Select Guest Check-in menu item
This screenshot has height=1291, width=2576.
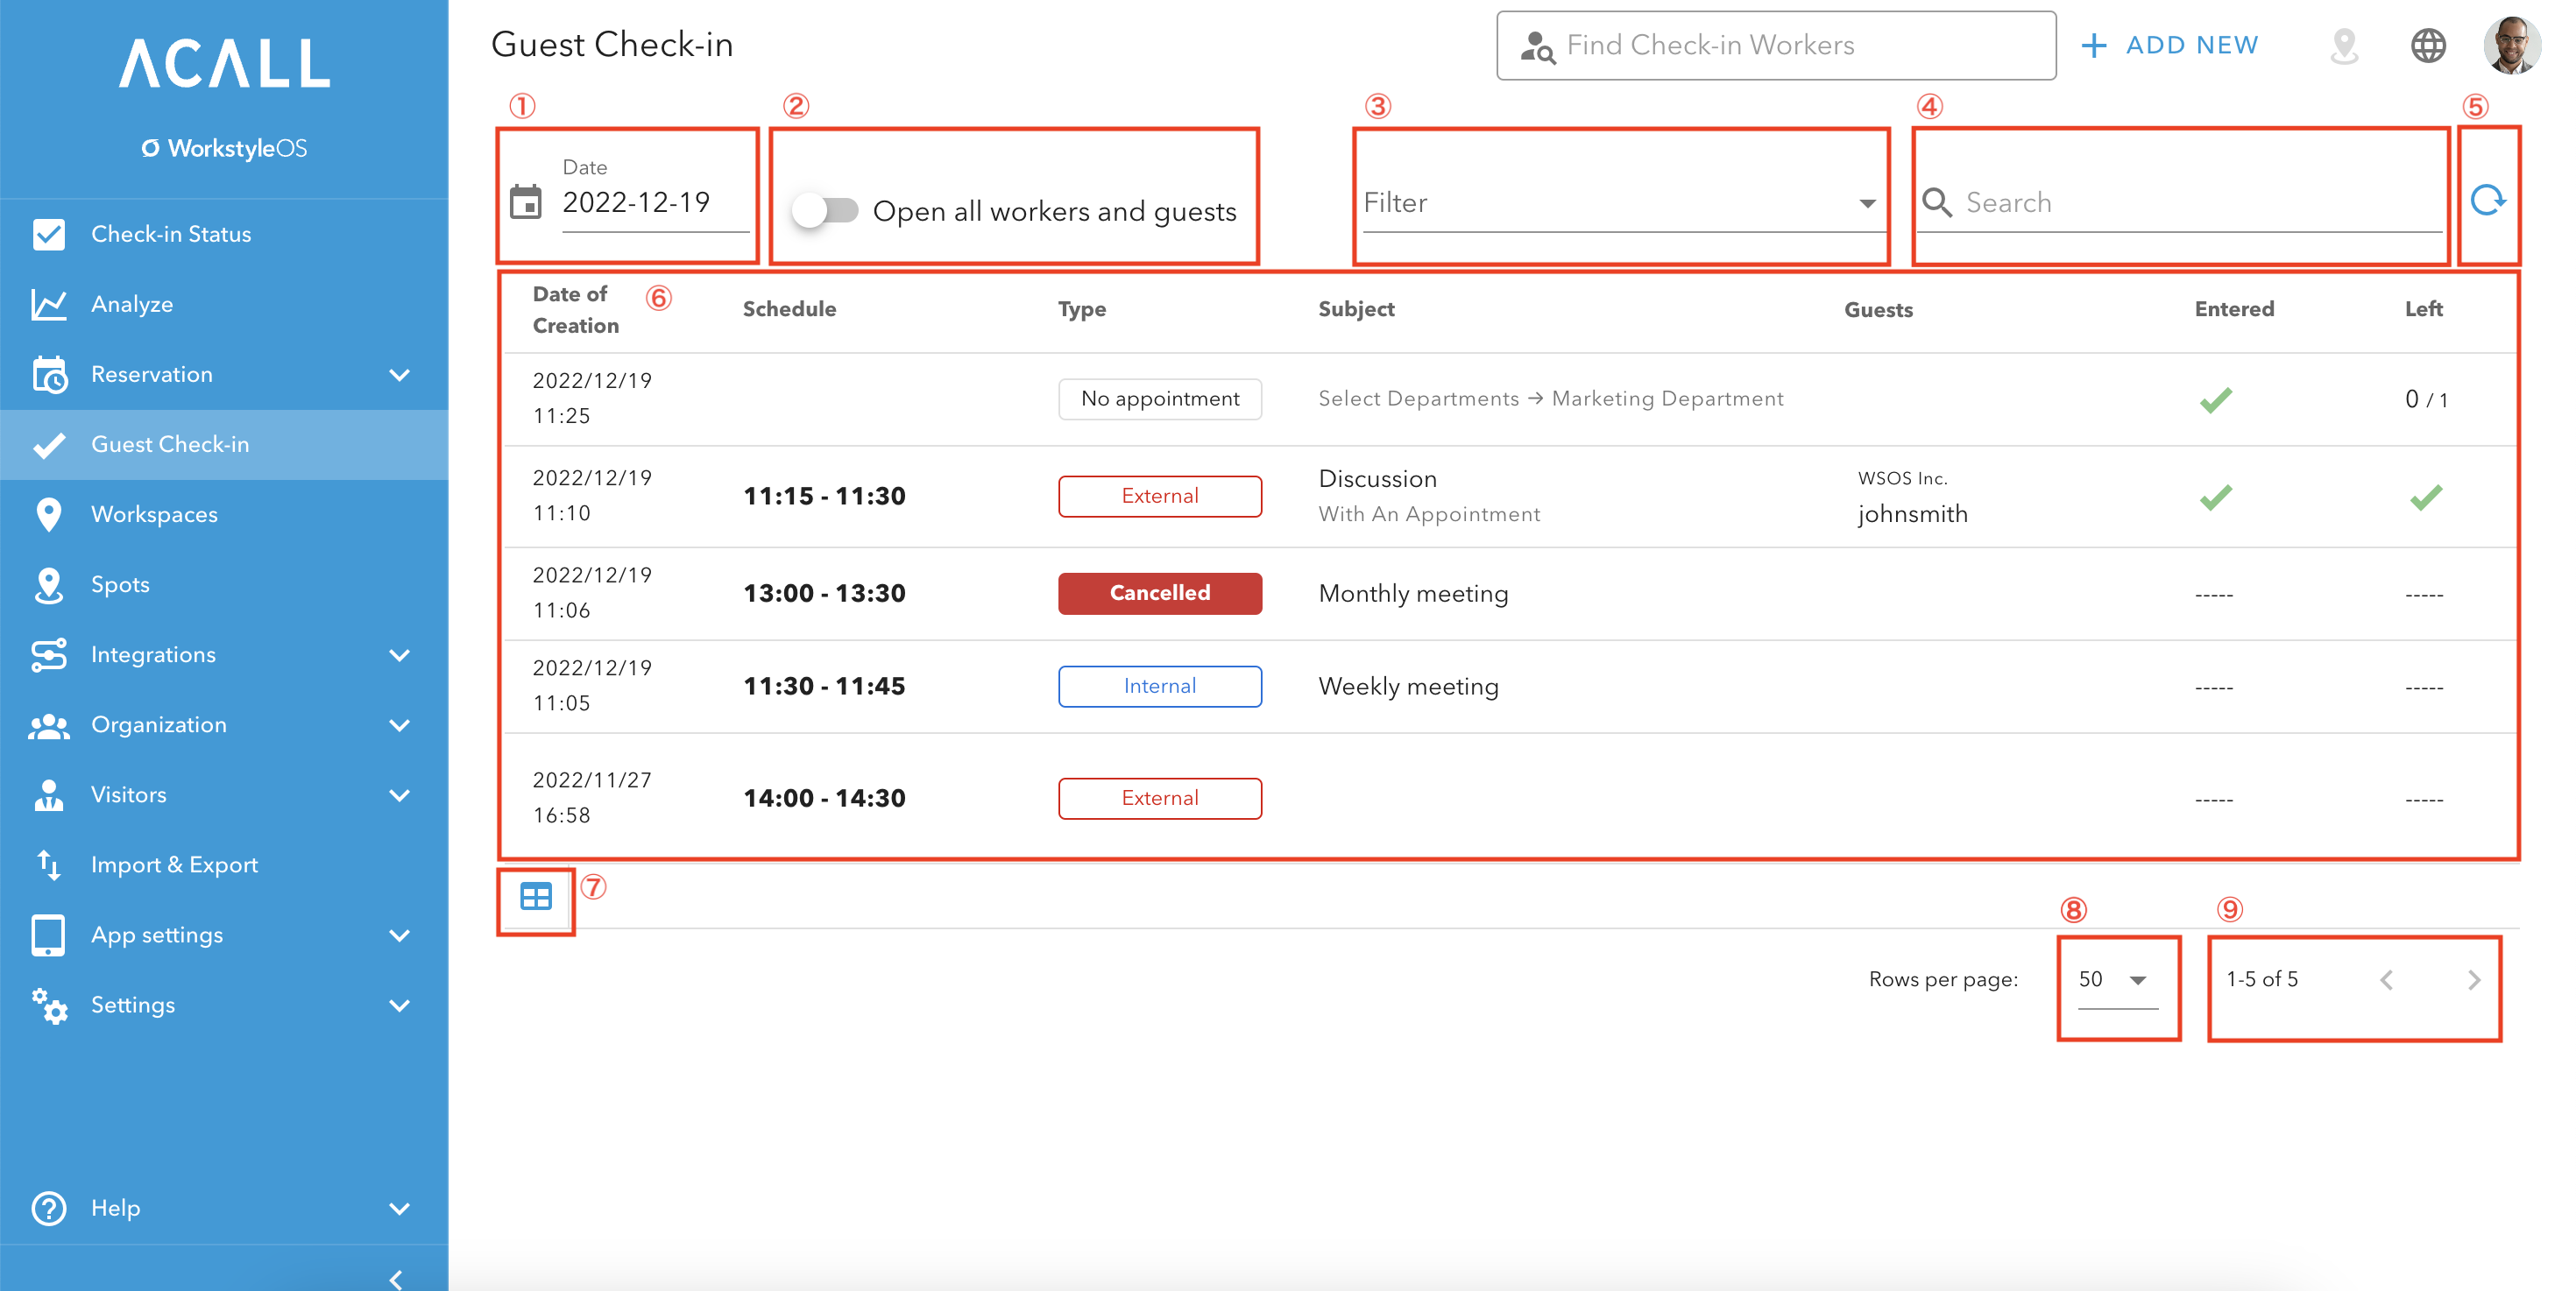coord(224,445)
